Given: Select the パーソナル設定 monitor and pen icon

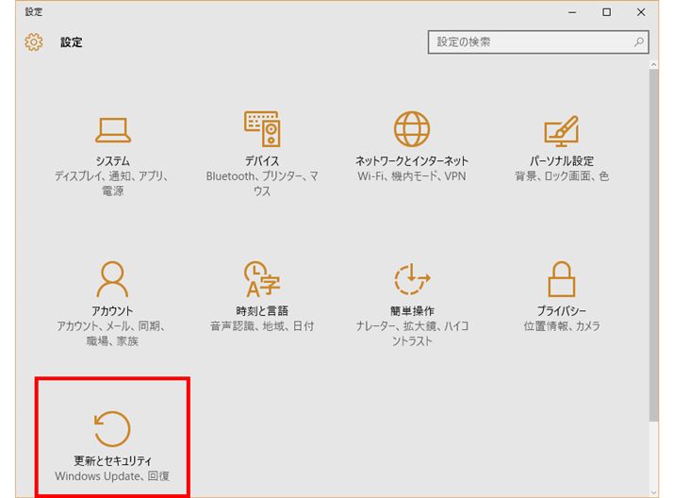Looking at the screenshot, I should [562, 129].
